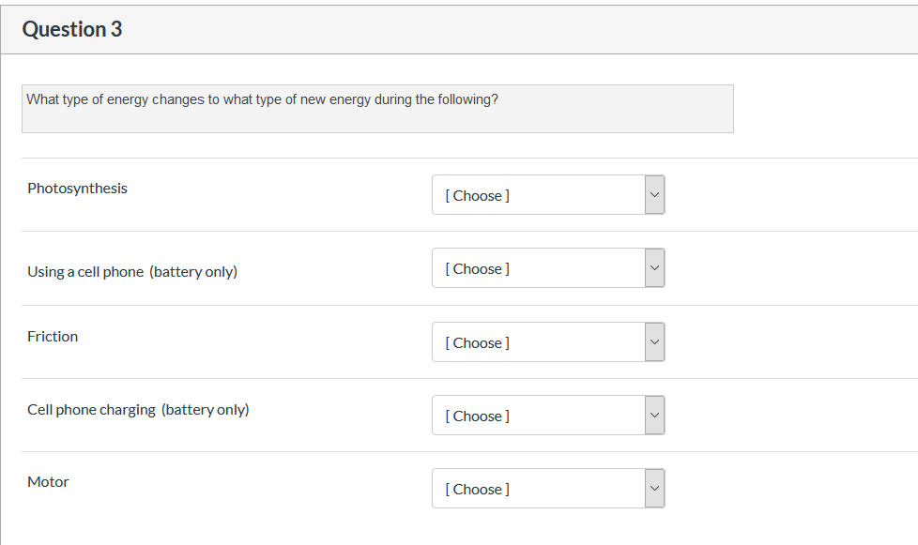Click the empty right side of the header bar
Image resolution: width=918 pixels, height=545 pixels.
pos(657,30)
